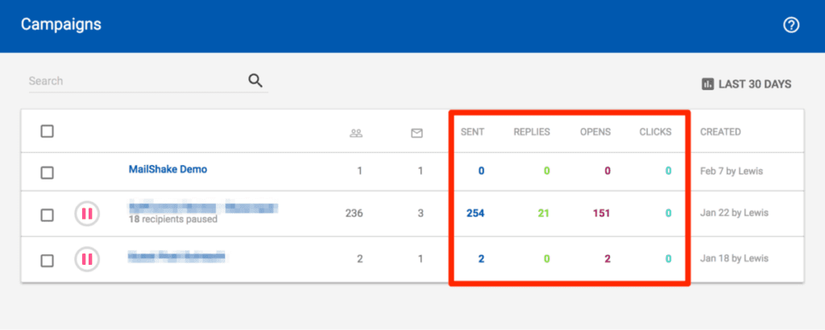Click the search magnifier icon
The image size is (825, 330).
[255, 80]
